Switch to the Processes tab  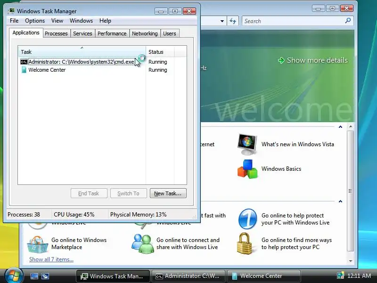point(56,33)
